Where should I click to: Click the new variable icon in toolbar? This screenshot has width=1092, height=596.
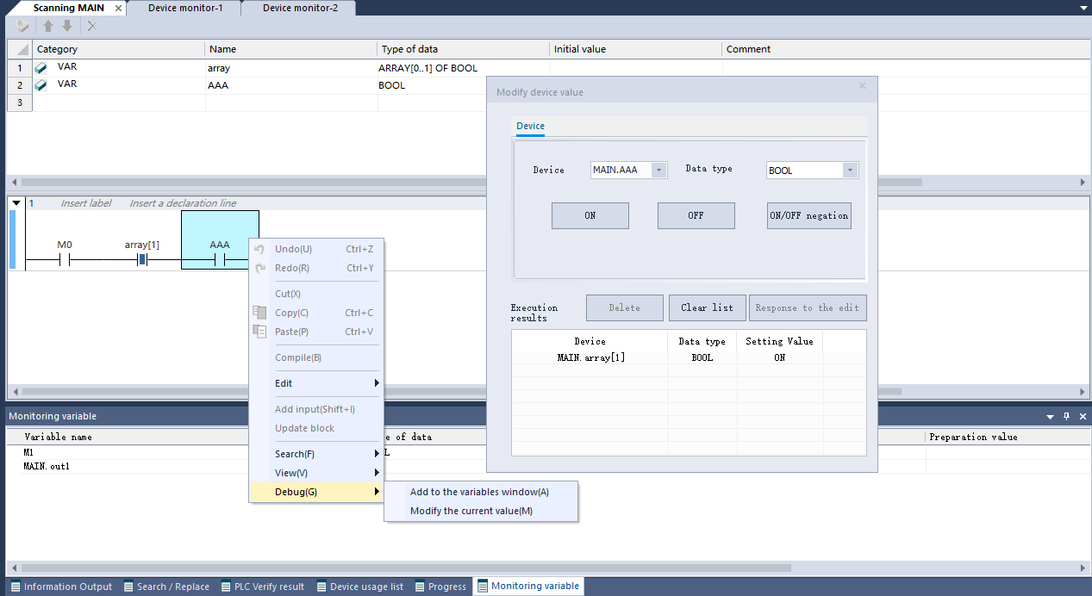point(22,26)
